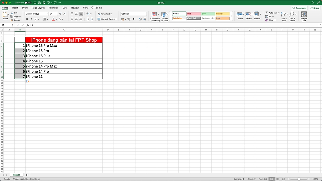Switch to the Formulas tab
Screen dimensions: 322x181
[54, 8]
